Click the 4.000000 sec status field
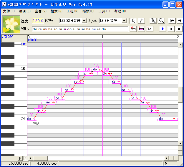 coord(44,163)
